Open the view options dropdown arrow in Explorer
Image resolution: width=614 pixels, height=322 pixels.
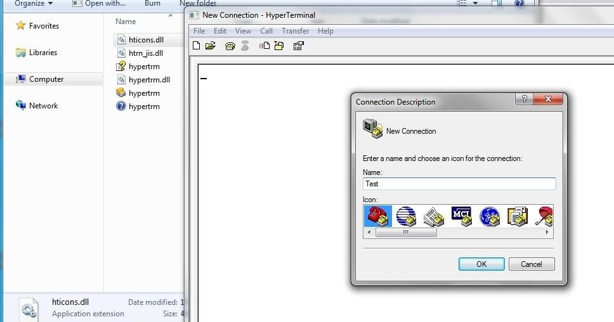[x=475, y=4]
